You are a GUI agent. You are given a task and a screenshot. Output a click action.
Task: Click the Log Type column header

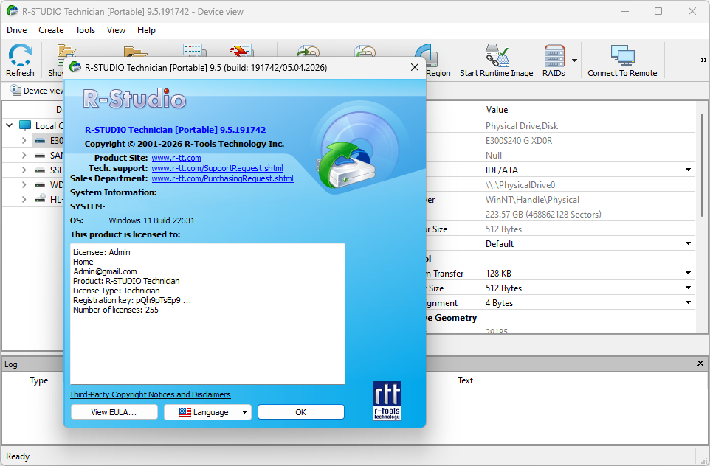[39, 380]
